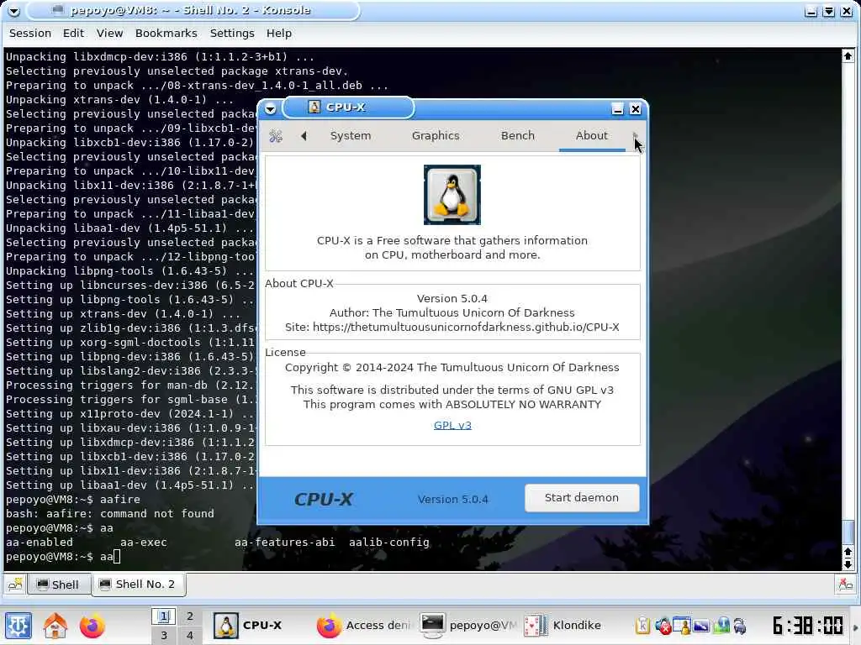
Task: Open the Settings menu in Konsole
Action: pyautogui.click(x=232, y=34)
